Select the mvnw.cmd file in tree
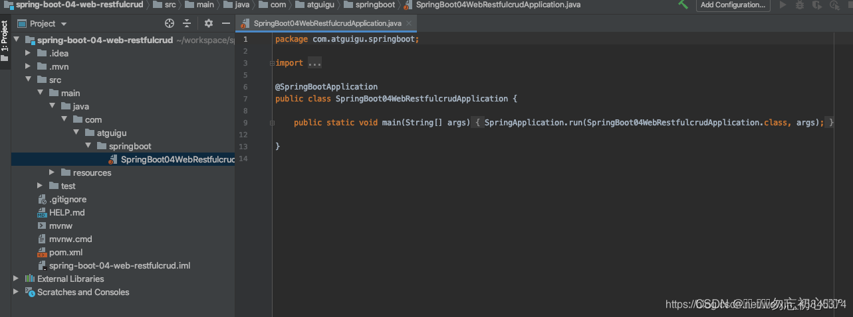The image size is (853, 317). 70,239
